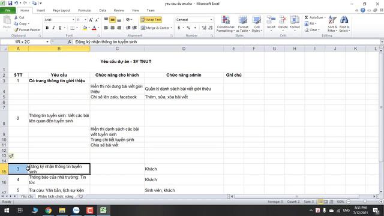Screen dimensions: 384x216
Task: Center text horizontally
Action: (x=113, y=28)
